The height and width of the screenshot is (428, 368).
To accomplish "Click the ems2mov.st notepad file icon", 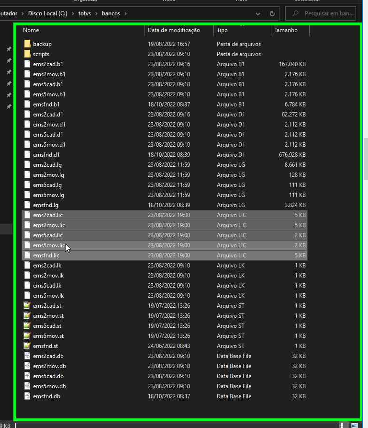I will pos(27,315).
